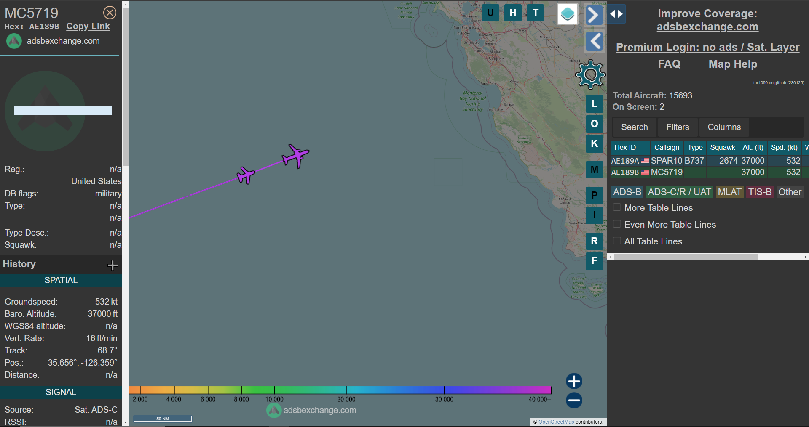Enable More Table Lines checkbox
This screenshot has width=809, height=427.
(617, 207)
